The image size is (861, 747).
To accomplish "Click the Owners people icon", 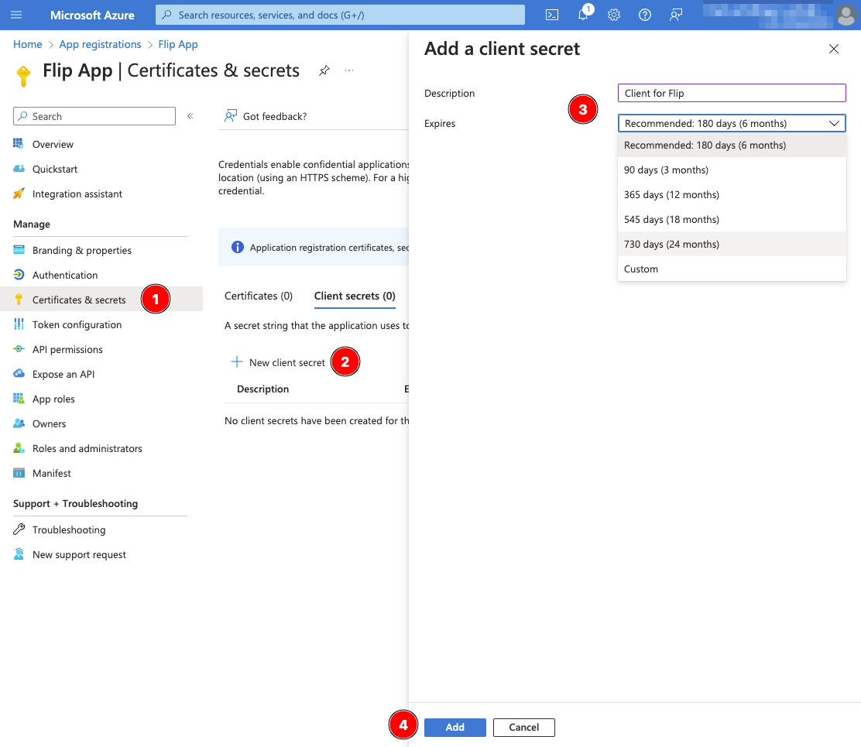I will point(19,423).
